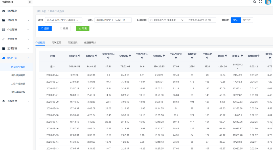Viewport: 273px width, 150px height.
Task: Open 塔机吊次明细 in the sidebar
Action: [x=18, y=75]
